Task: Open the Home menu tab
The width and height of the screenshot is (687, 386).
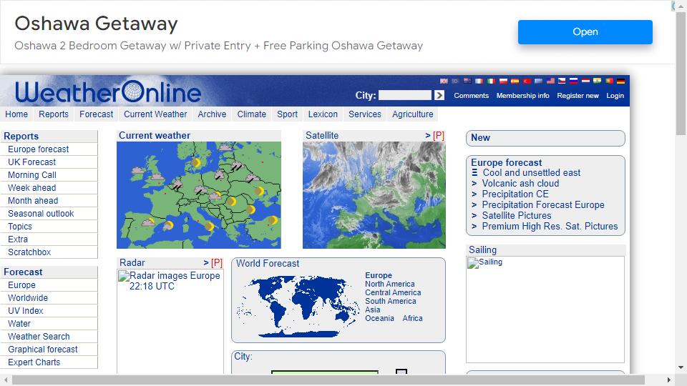Action: (x=16, y=114)
